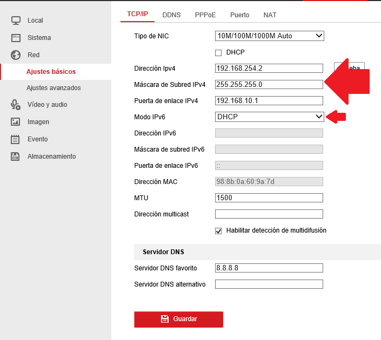Open the Modo IPv6 dropdown
Image resolution: width=381 pixels, height=340 pixels.
[x=270, y=117]
